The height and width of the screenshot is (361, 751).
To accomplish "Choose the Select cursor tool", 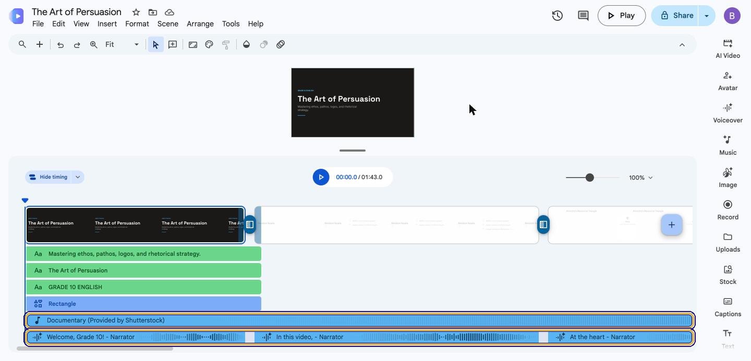I will pyautogui.click(x=155, y=45).
